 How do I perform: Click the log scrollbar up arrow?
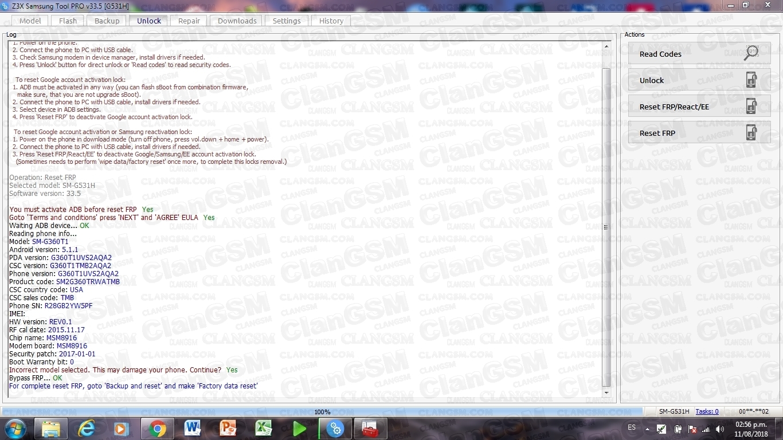(606, 46)
